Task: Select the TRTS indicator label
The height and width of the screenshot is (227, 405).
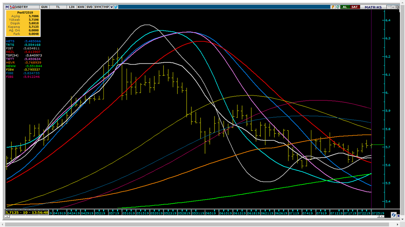Action: pos(10,45)
